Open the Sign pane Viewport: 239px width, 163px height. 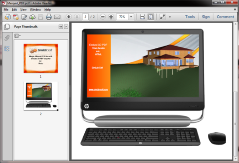pos(206,17)
